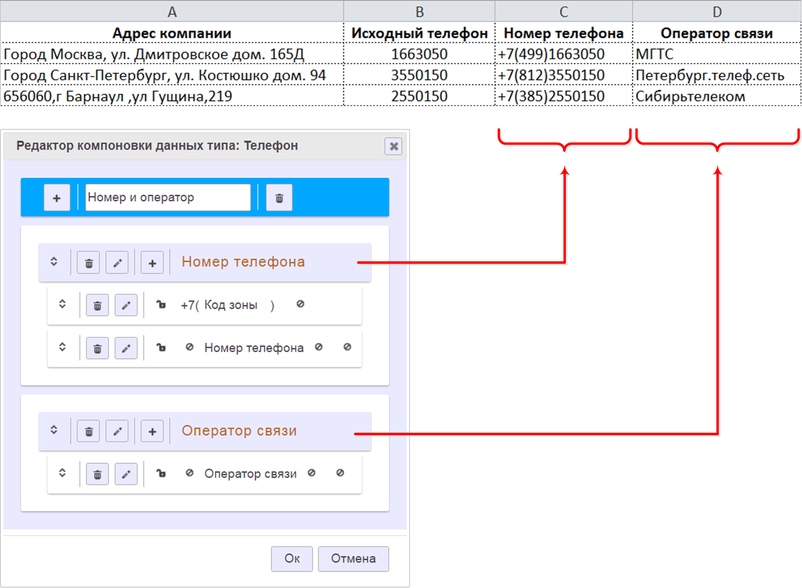This screenshot has height=588, width=802.
Task: Click first empty symbol after 'Оператор связи' element
Action: [x=311, y=473]
